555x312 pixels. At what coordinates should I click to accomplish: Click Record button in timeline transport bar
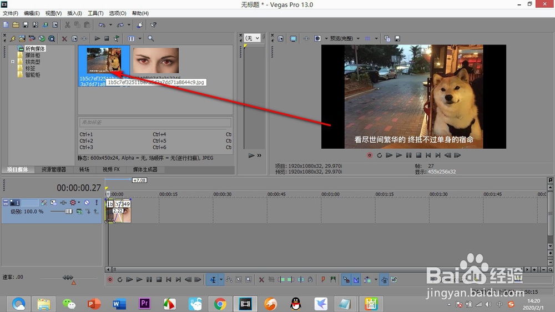[110, 280]
